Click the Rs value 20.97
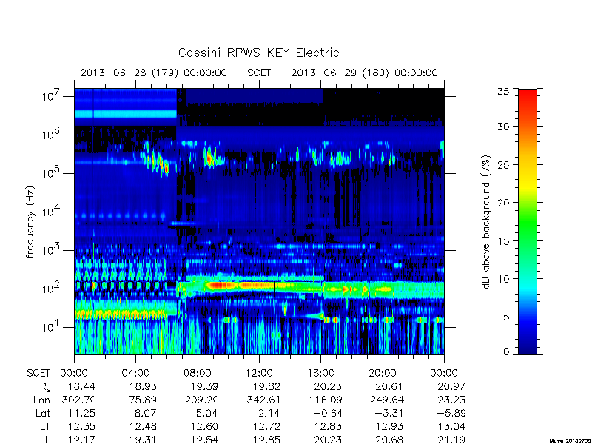The height and width of the screenshot is (444, 592). coord(451,386)
